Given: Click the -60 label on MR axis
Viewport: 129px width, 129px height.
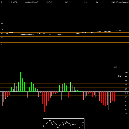Looking at the screenshot, I should click(126, 106).
